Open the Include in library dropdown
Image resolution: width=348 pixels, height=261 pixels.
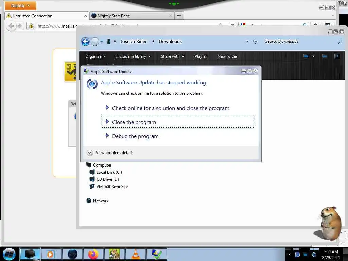[x=133, y=56]
